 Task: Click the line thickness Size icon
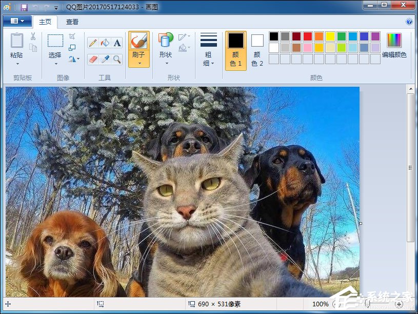[x=208, y=40]
